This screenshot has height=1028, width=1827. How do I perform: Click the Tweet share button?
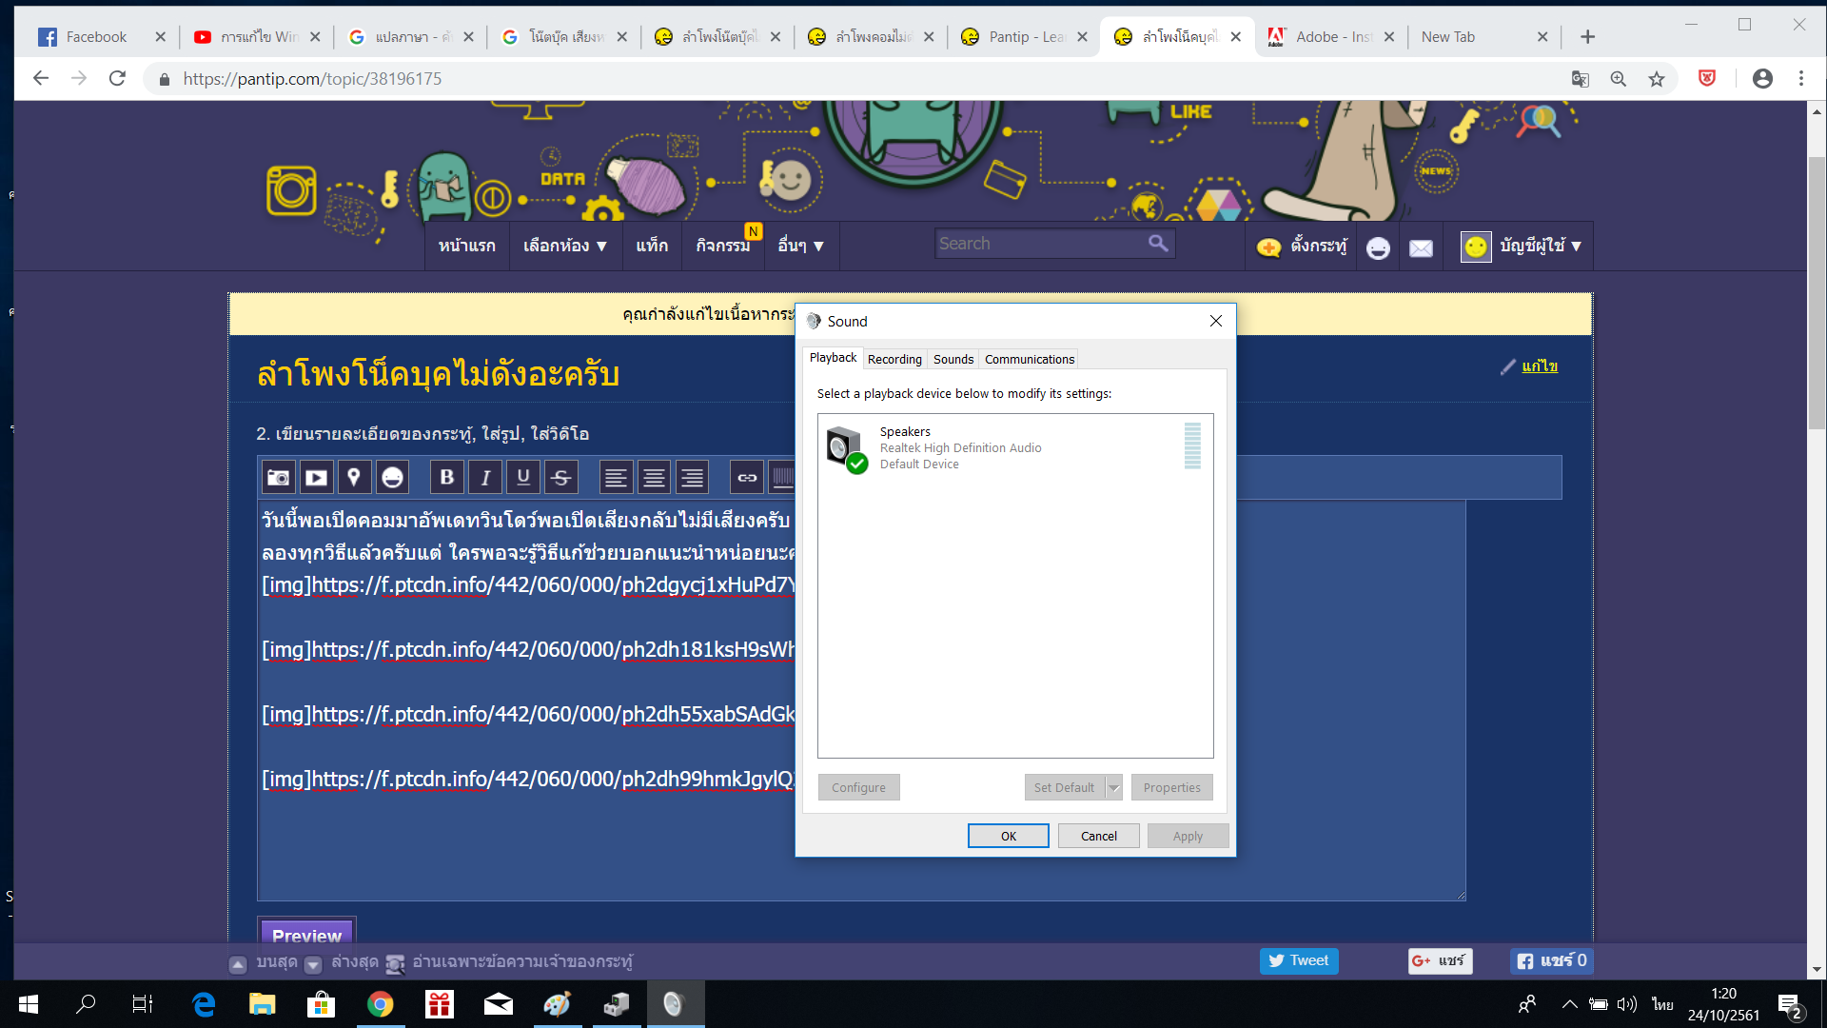pos(1298,960)
